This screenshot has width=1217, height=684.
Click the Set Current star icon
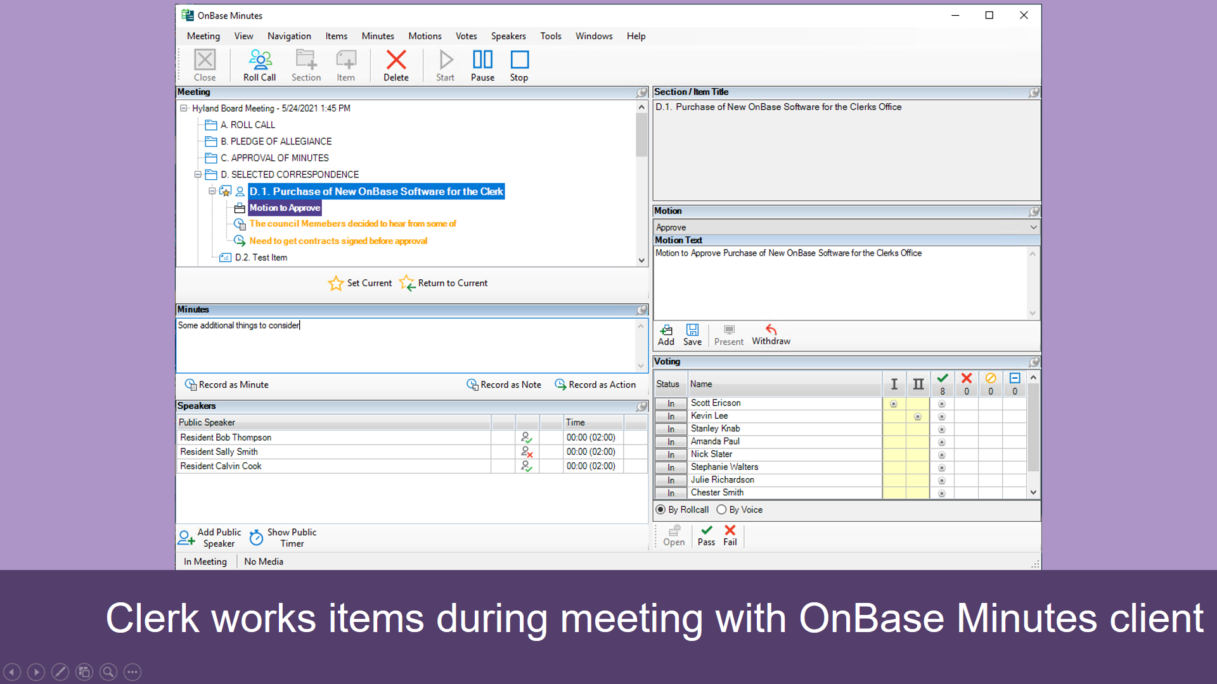coord(336,283)
